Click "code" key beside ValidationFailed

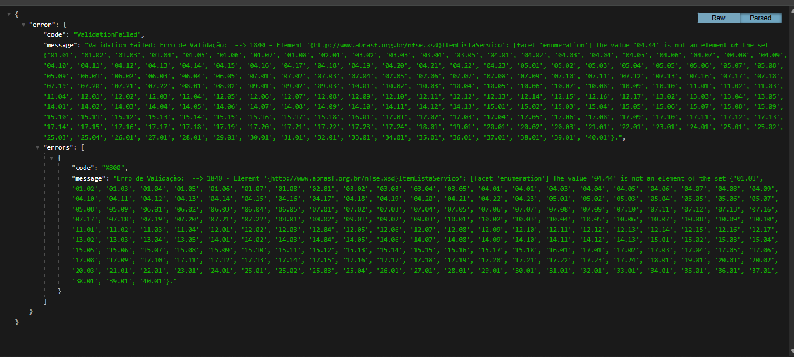55,34
